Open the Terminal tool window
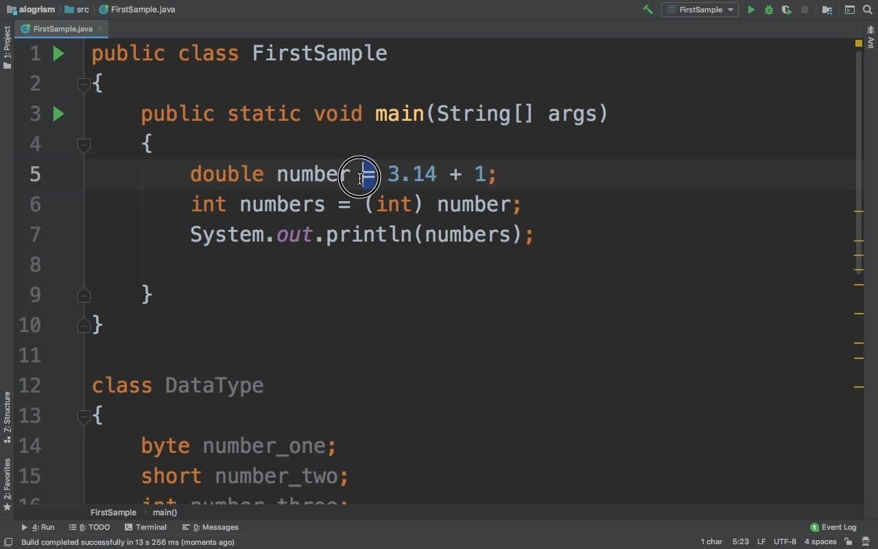Image resolution: width=878 pixels, height=549 pixels. [x=145, y=527]
